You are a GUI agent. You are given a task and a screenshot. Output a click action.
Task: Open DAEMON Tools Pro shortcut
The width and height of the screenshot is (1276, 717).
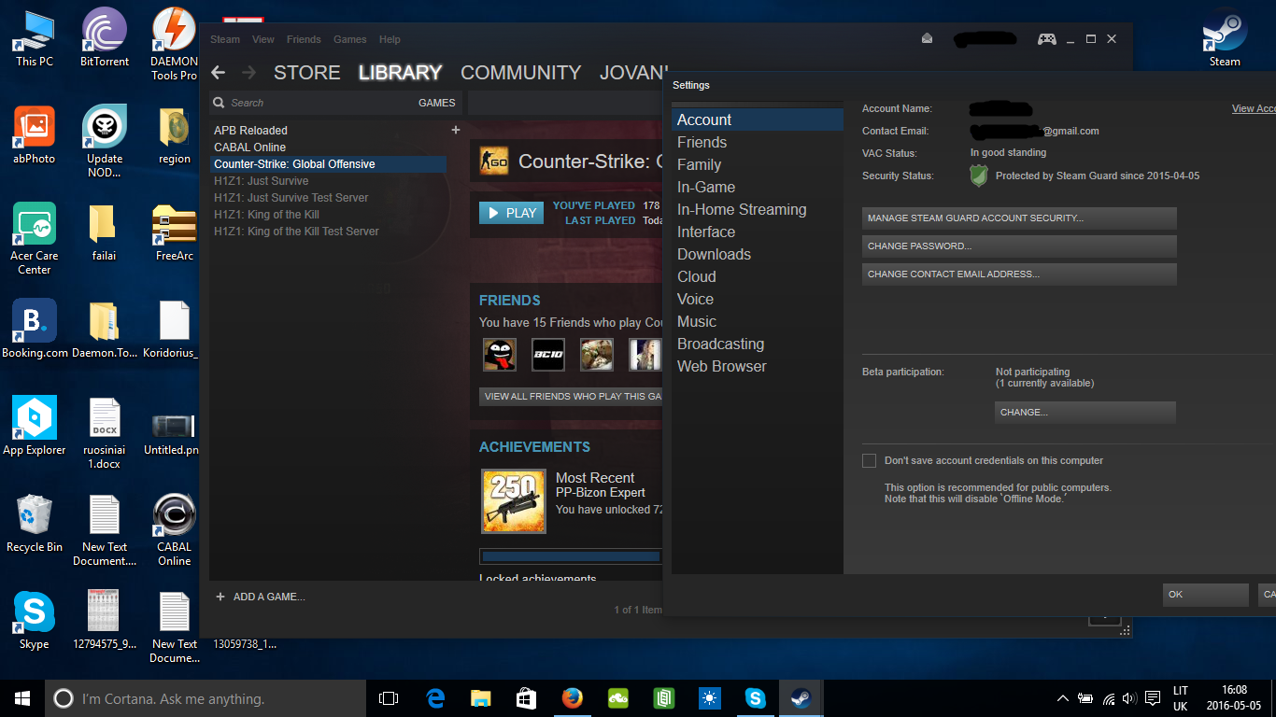pyautogui.click(x=175, y=45)
